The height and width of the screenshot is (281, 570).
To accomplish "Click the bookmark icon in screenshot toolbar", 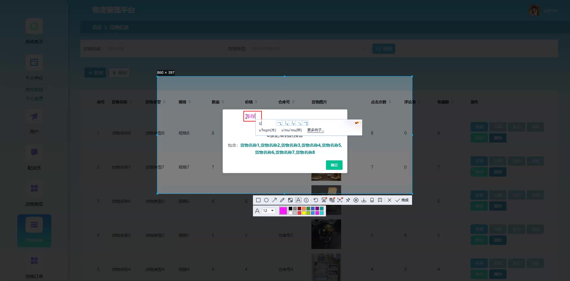I will click(x=380, y=200).
